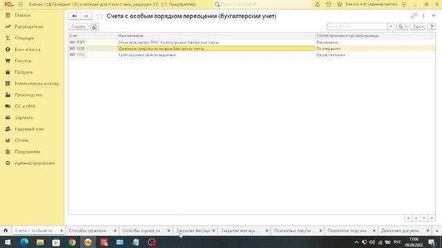Image resolution: width=442 pixels, height=248 pixels.
Task: Open ОС и НМА section
Action: [25, 106]
